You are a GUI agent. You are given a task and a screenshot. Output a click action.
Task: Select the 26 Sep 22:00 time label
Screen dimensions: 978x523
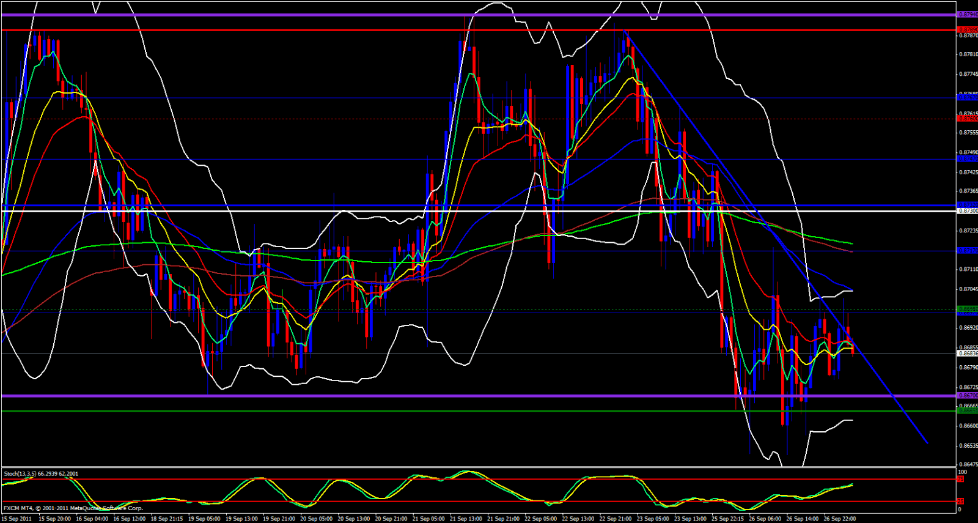coord(840,519)
